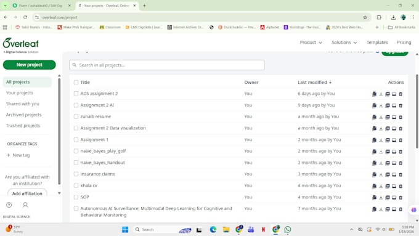419x236 pixels.
Task: Select the Your projects filter
Action: pos(20,93)
